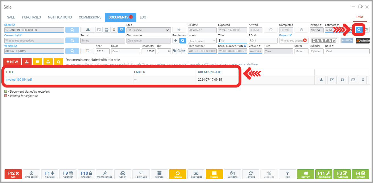Click the yellow History button
373x183 pixels.
[214, 174]
